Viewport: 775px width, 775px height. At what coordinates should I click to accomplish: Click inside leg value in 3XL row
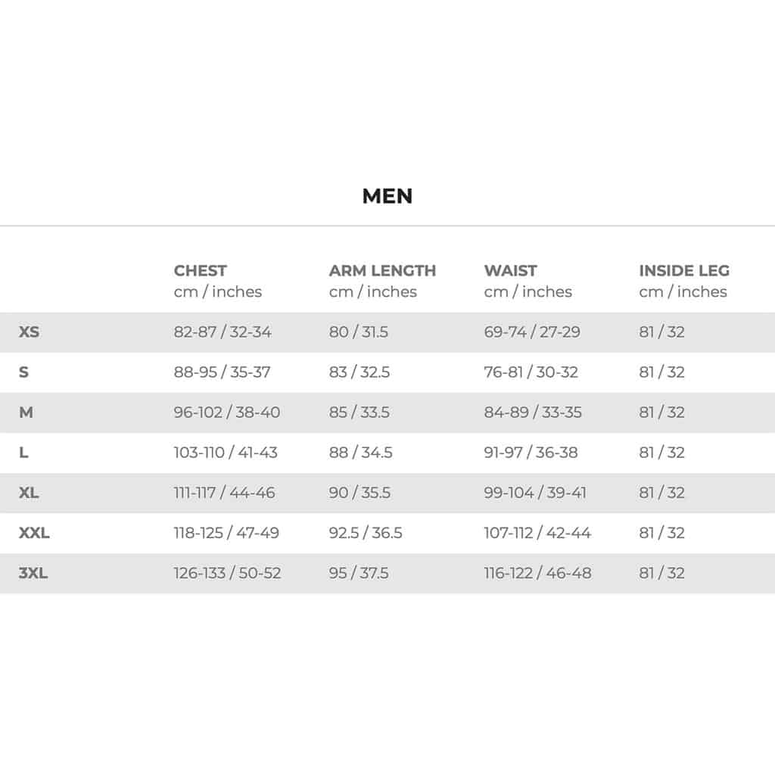(661, 572)
